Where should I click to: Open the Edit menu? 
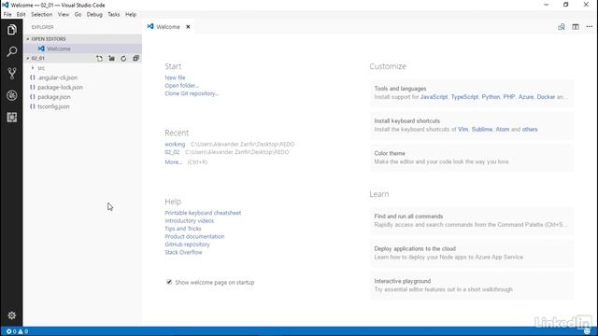(21, 15)
